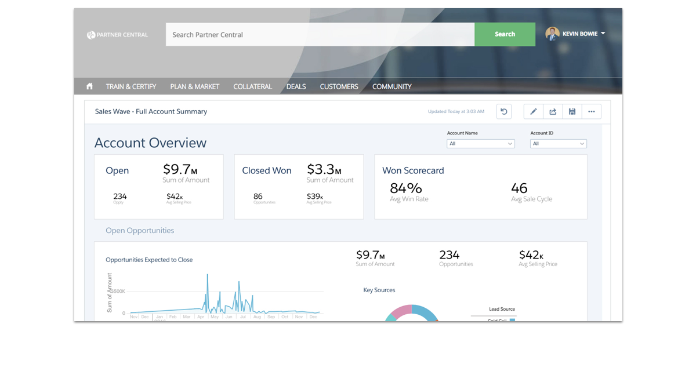The height and width of the screenshot is (371, 696).
Task: Click the pencil edit dashboard icon
Action: pyautogui.click(x=534, y=112)
